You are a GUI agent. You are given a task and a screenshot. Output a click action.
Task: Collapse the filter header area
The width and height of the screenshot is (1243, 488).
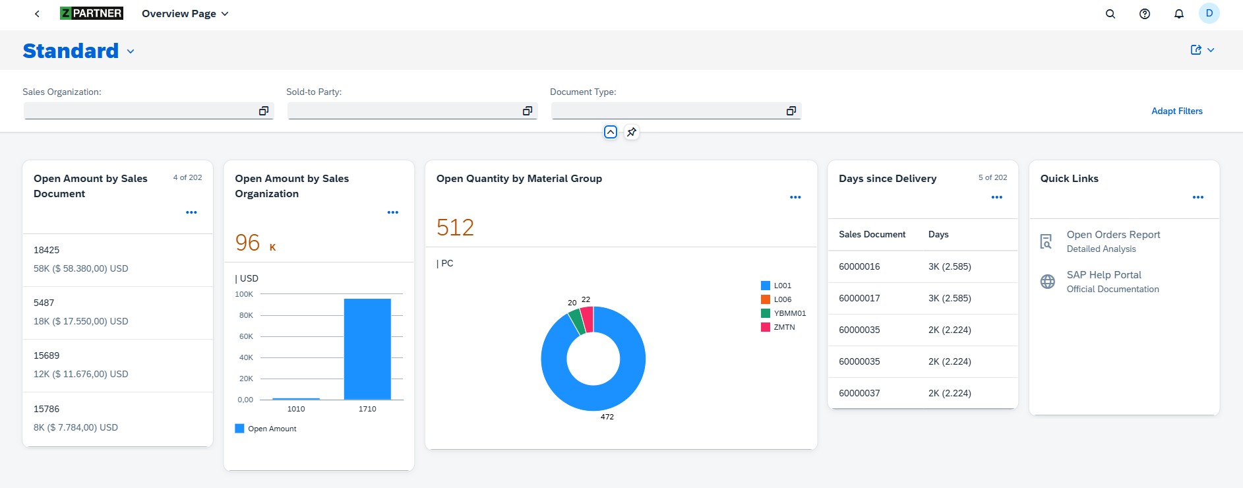click(611, 132)
